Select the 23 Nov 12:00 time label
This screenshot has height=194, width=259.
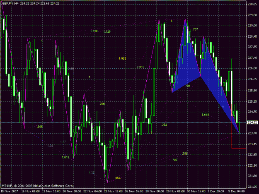pos(113,192)
